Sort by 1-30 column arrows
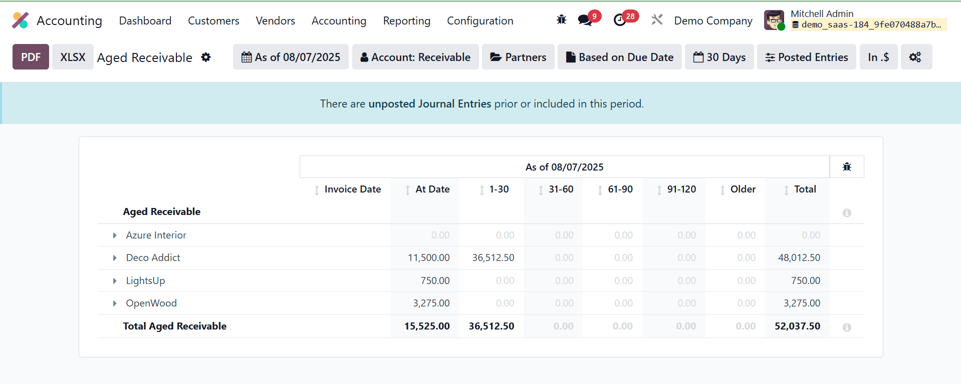This screenshot has width=961, height=384. coord(482,190)
